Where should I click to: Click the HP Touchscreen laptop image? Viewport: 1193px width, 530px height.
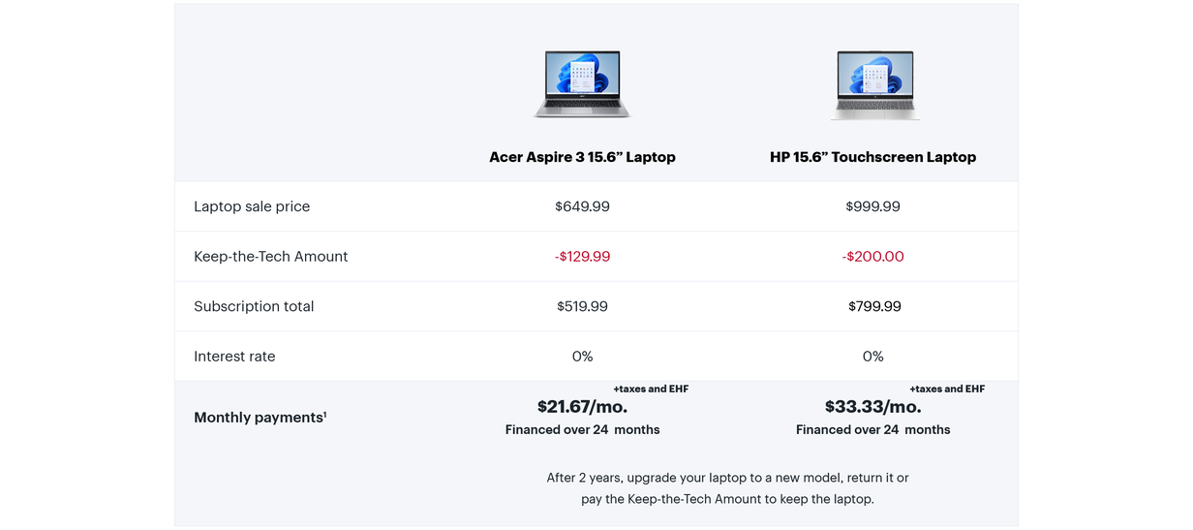tap(873, 84)
